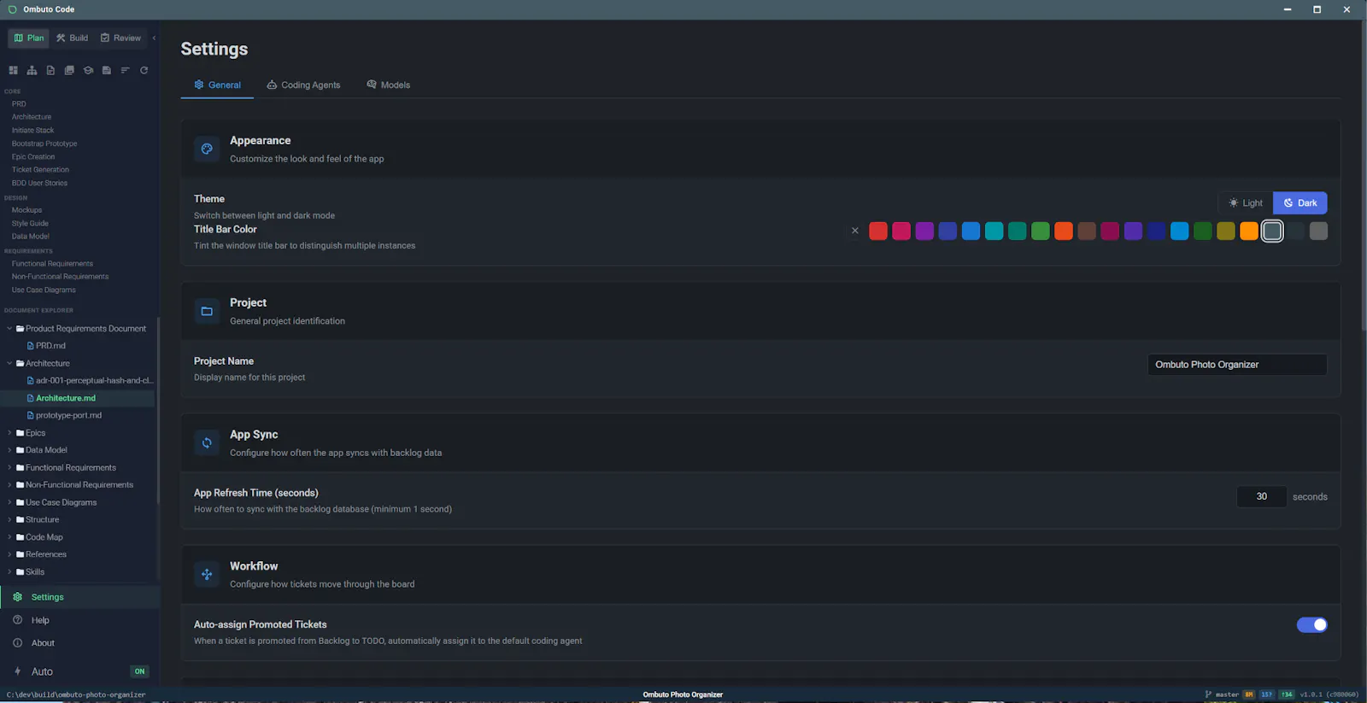Image resolution: width=1367 pixels, height=703 pixels.
Task: Click the Project folder section icon
Action: [207, 311]
